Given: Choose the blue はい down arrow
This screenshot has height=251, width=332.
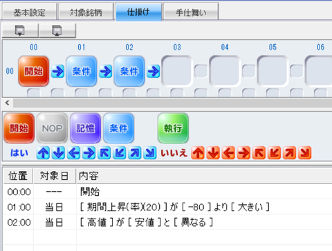Looking at the screenshot, I should (x=58, y=153).
